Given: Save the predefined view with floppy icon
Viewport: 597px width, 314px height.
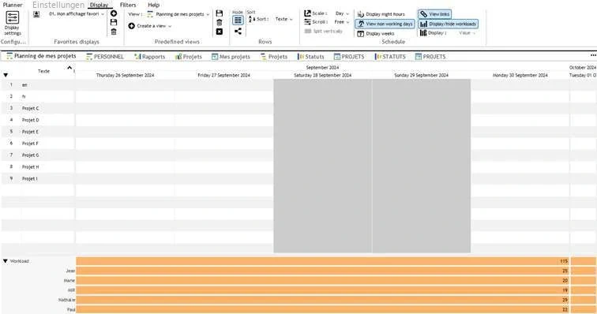Looking at the screenshot, I should 220,13.
